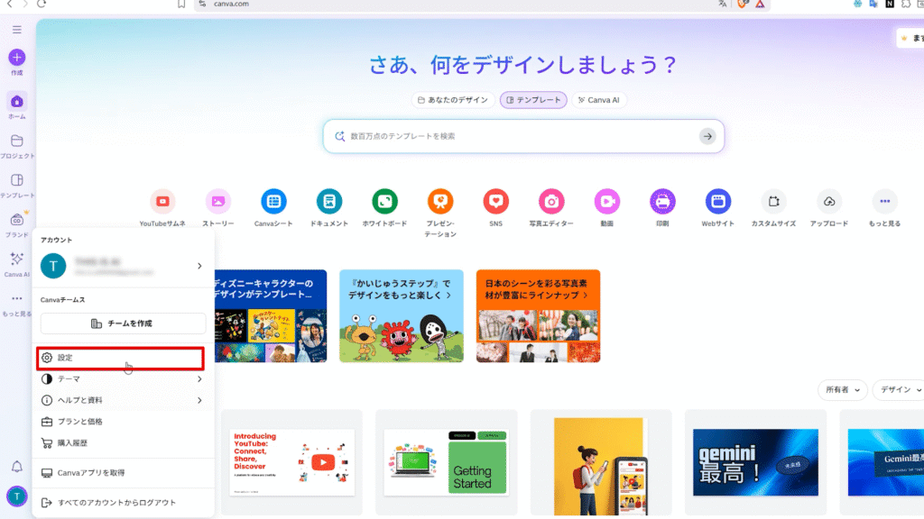Image resolution: width=924 pixels, height=519 pixels.
Task: Click the purple 作成 plus button
Action: tap(16, 57)
